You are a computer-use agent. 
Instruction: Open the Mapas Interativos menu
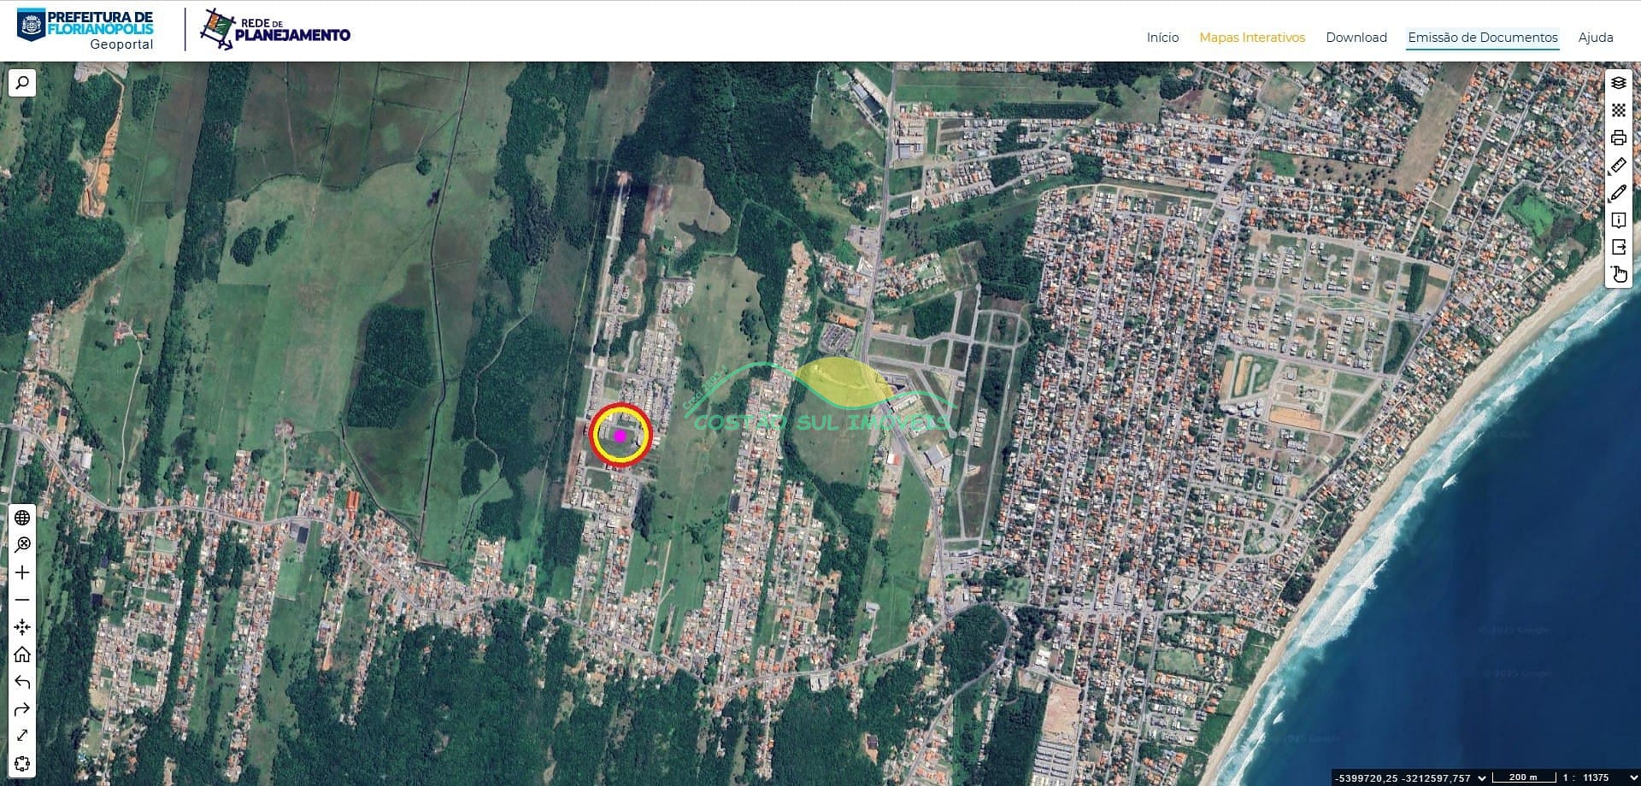(x=1251, y=38)
